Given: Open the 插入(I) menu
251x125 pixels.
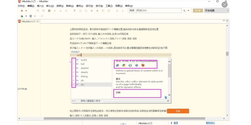Looking at the screenshot, I should pyautogui.click(x=40, y=6).
